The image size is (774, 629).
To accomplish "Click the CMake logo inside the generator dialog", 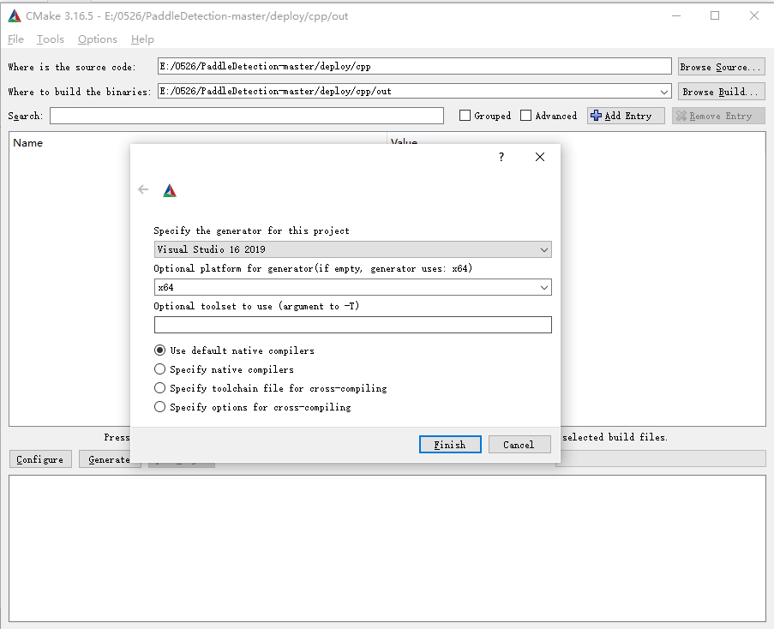I will coord(170,190).
